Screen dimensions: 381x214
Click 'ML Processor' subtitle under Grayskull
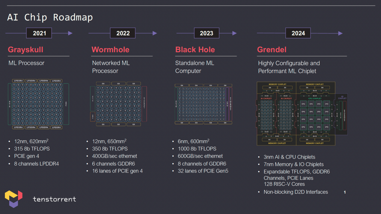coord(26,63)
